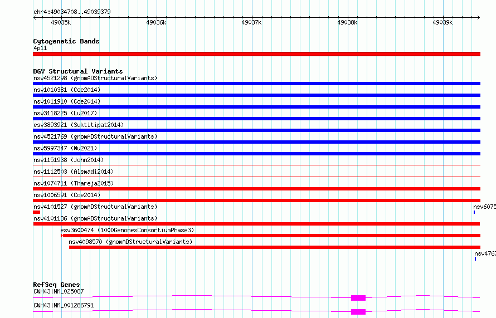Click the red bar beneath nsv1006591
Screen dimensions: 496x318
256,200
